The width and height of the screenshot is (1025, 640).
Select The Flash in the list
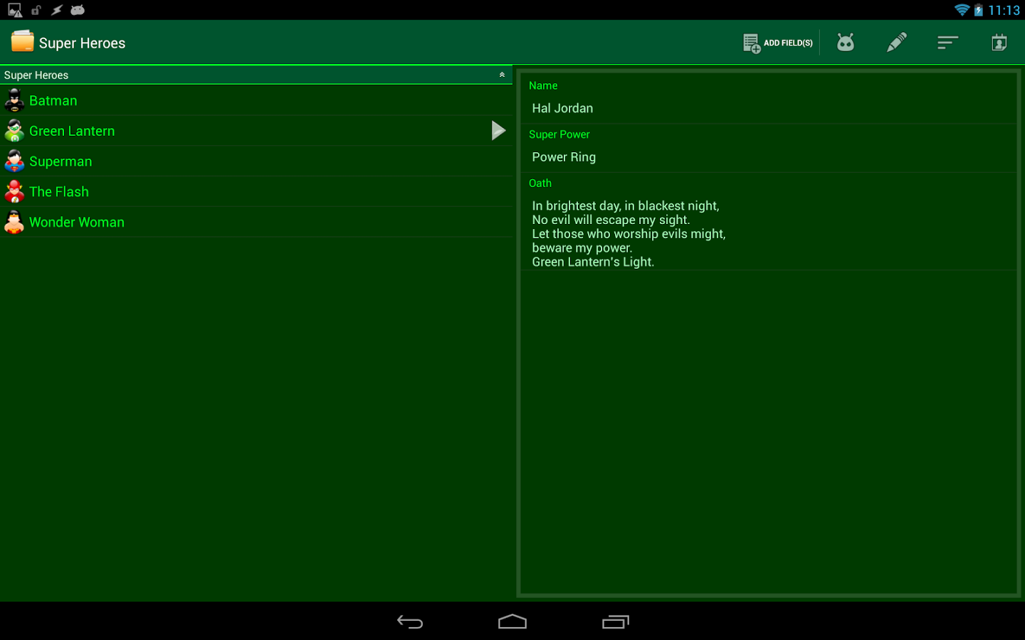[256, 191]
